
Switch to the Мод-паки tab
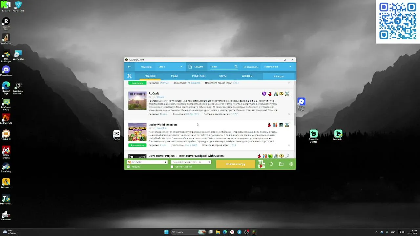point(150,76)
